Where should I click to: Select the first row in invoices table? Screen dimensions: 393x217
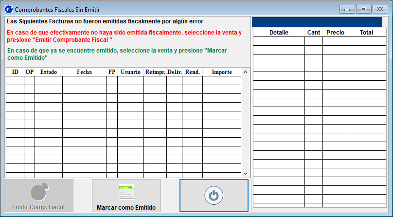(x=124, y=81)
